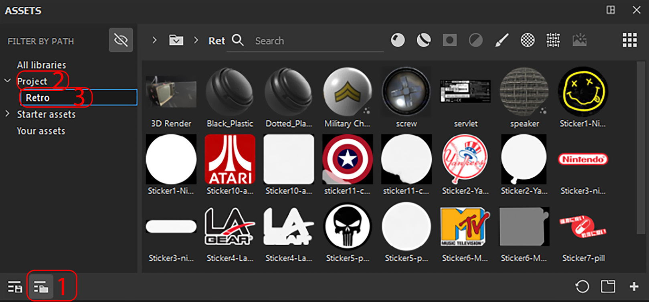Filter assets by Smart Masks type
The width and height of the screenshot is (649, 302).
(x=449, y=40)
